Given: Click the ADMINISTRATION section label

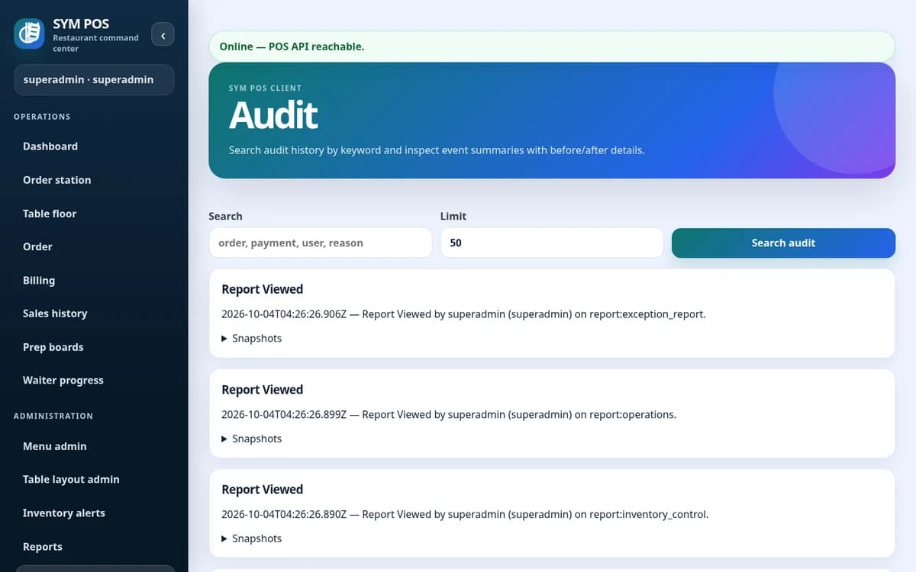Looking at the screenshot, I should click(x=53, y=416).
